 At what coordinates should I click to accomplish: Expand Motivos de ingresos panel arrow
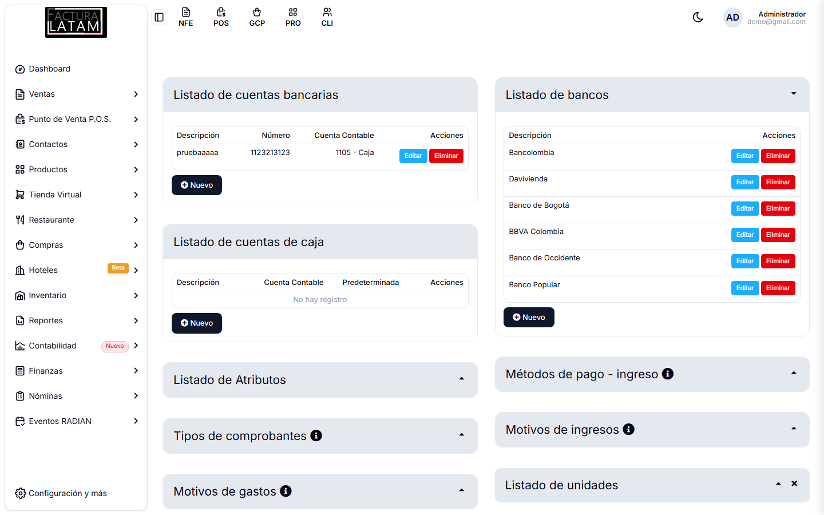pyautogui.click(x=794, y=429)
